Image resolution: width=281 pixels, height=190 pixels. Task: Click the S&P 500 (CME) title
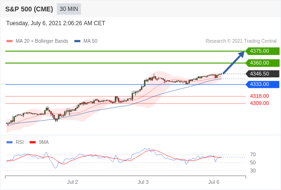[x=29, y=9]
